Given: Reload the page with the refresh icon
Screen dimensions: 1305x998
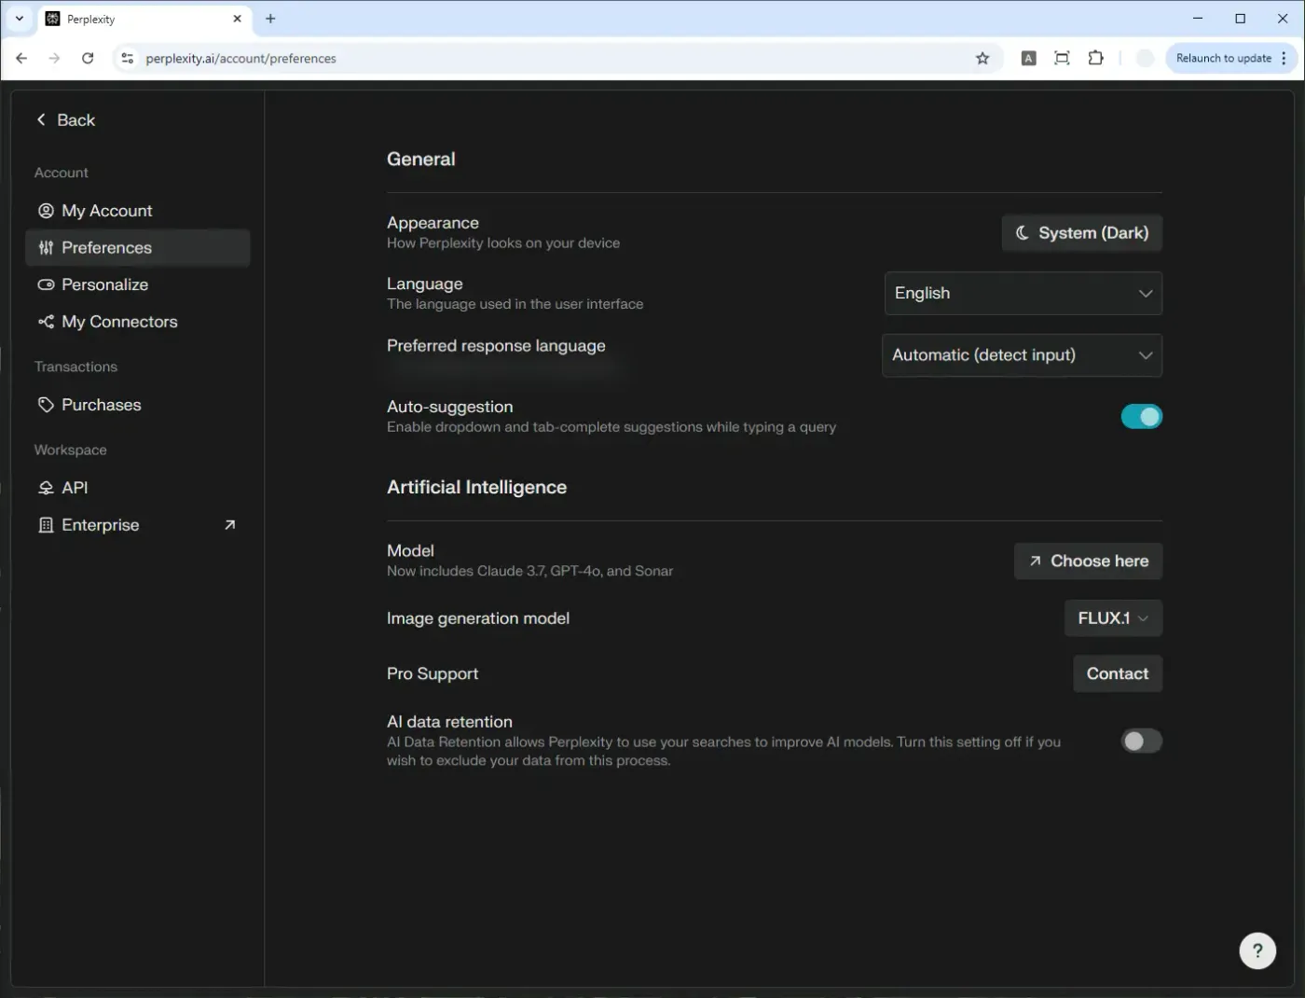Looking at the screenshot, I should click(x=88, y=58).
